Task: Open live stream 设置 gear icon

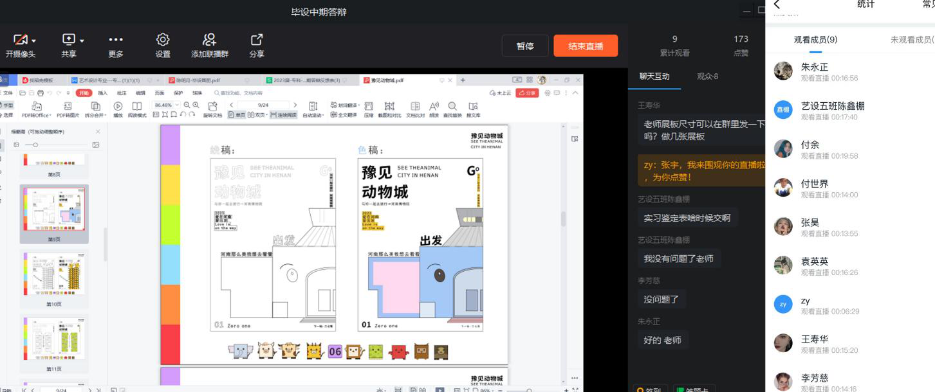Action: click(x=163, y=40)
